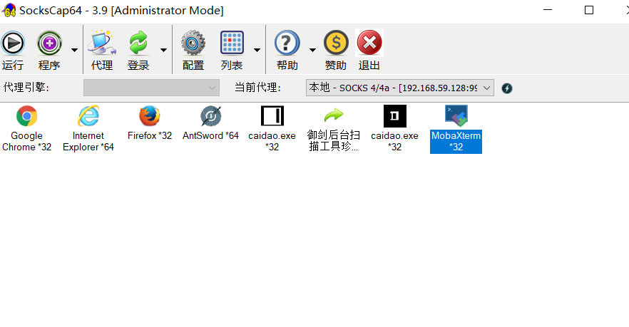Expand the arrow next to 程序
The height and width of the screenshot is (327, 629).
[x=74, y=50]
